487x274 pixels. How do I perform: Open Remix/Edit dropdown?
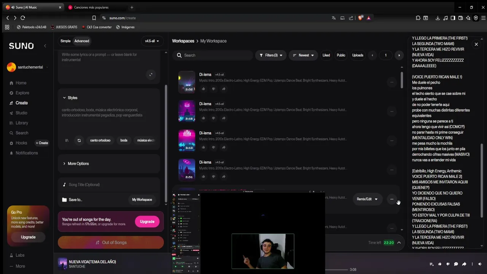367,199
